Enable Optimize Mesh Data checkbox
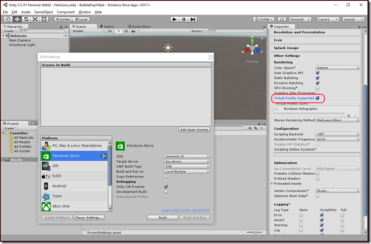The image size is (371, 244). (317, 196)
